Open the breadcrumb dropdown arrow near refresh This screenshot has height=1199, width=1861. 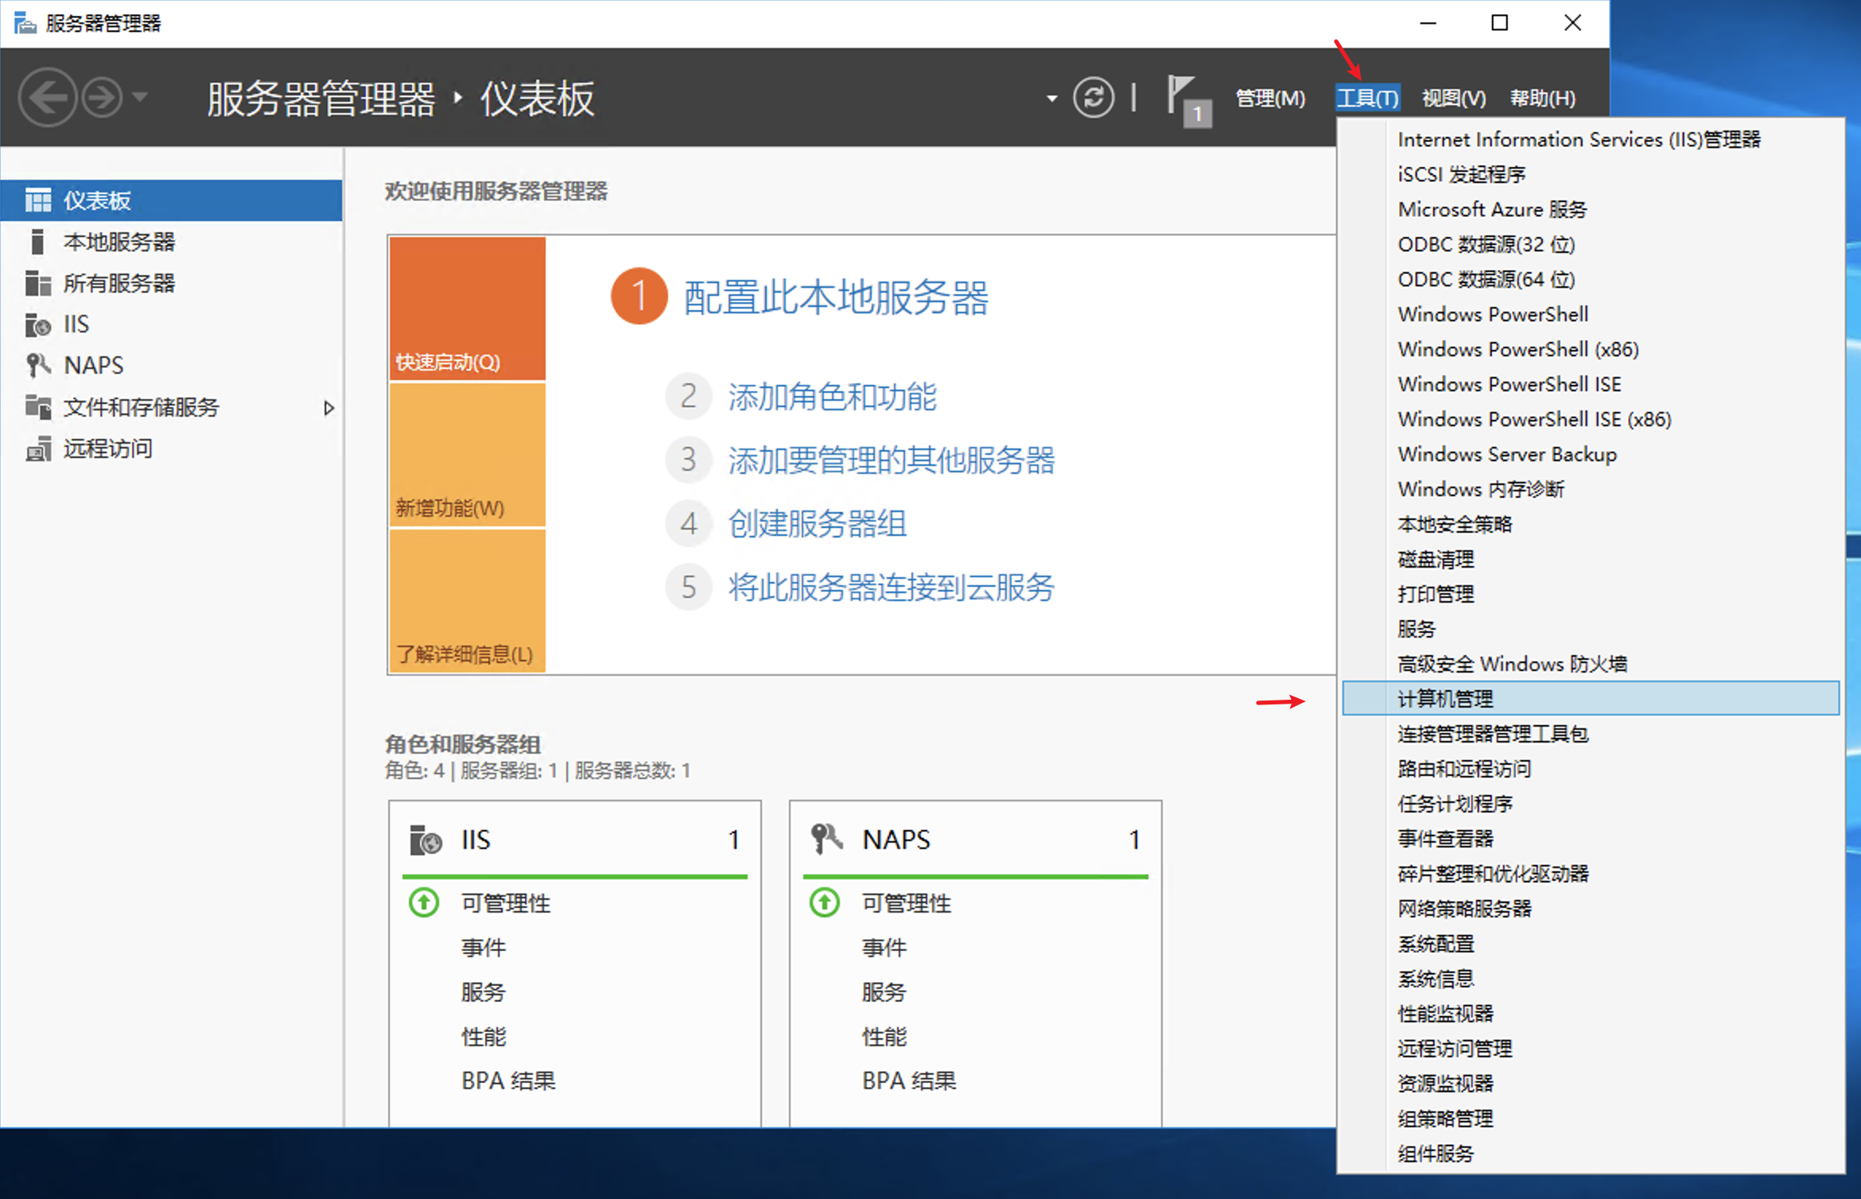[1051, 97]
